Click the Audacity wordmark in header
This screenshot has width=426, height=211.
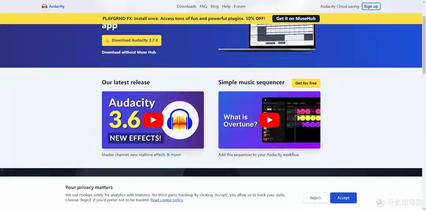pos(57,6)
